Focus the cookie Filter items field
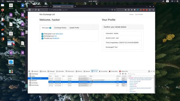Viewport: 180px width, 101px height. pos(84,74)
